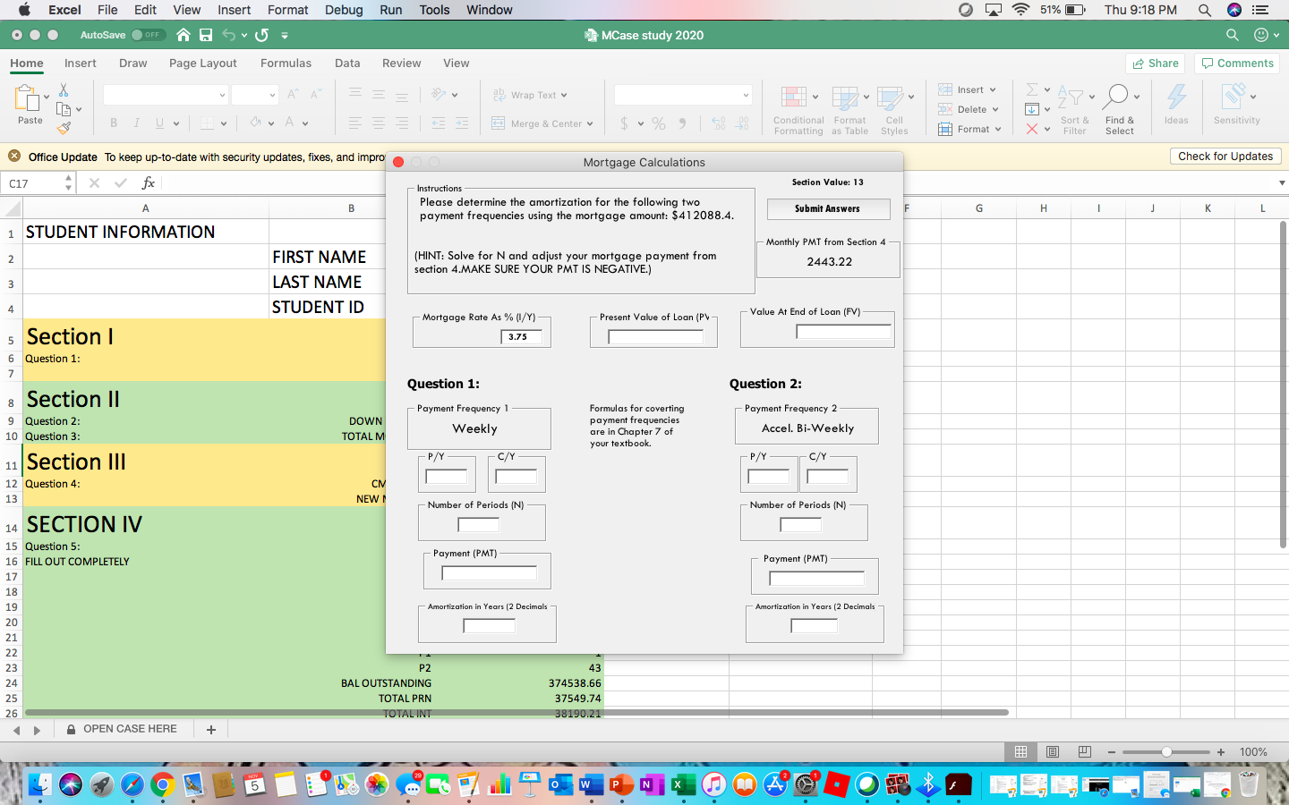Save the workbook with the floppy disk icon
The height and width of the screenshot is (805, 1289).
206,35
